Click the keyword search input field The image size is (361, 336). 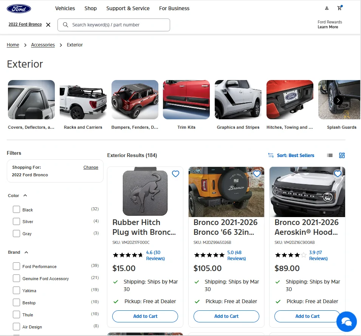tap(113, 25)
